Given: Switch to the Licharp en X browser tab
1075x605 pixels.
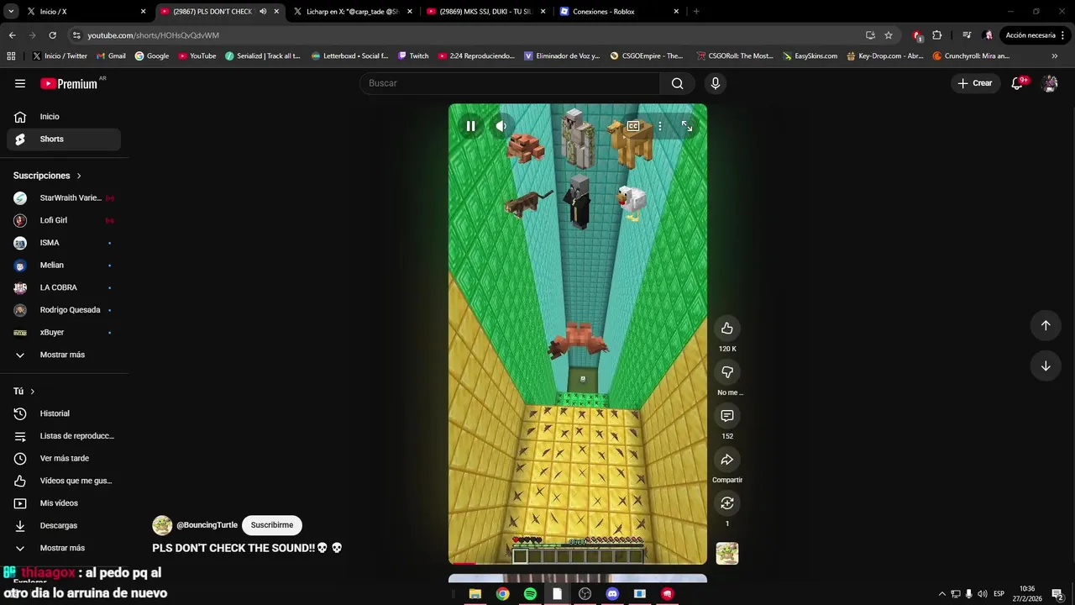Looking at the screenshot, I should (352, 12).
